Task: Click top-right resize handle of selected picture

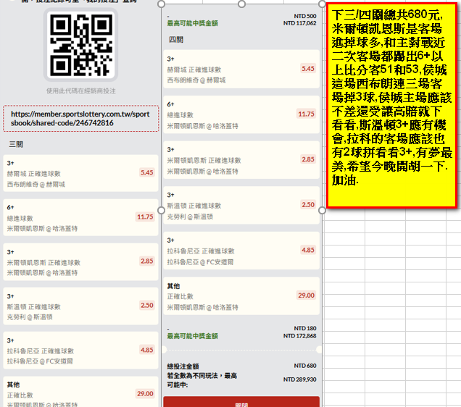Action: (322, 2)
